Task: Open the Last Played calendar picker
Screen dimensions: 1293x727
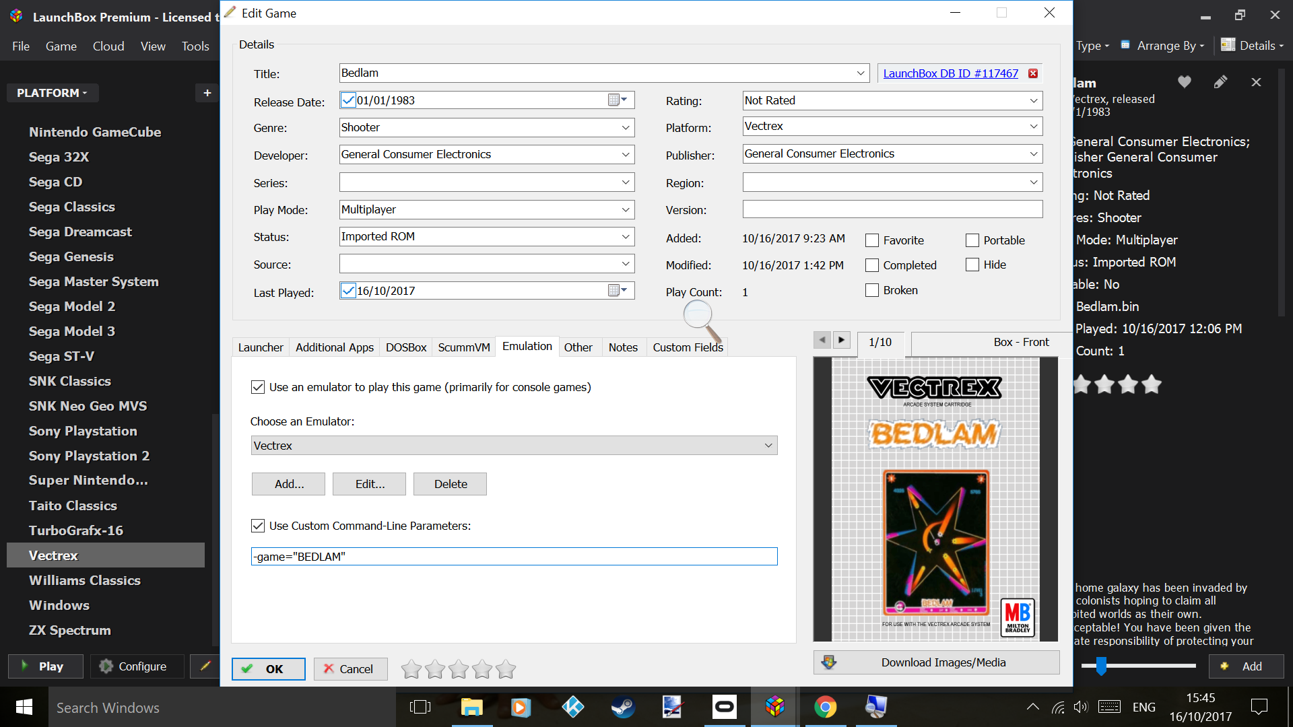Action: pyautogui.click(x=618, y=291)
